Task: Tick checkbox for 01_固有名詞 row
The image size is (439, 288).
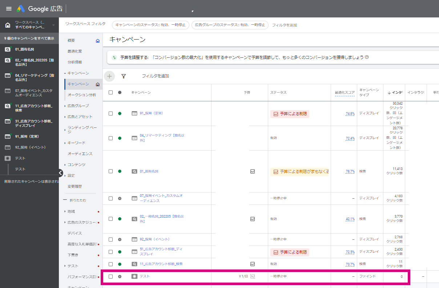Action: 110,171
